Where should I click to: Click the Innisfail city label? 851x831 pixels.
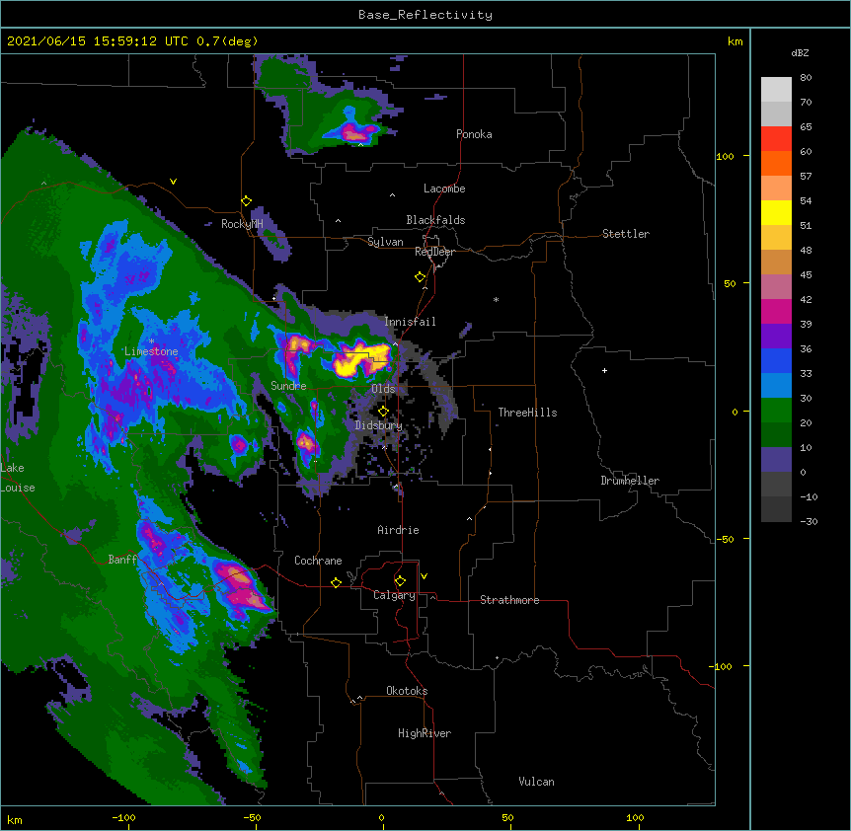coord(410,322)
